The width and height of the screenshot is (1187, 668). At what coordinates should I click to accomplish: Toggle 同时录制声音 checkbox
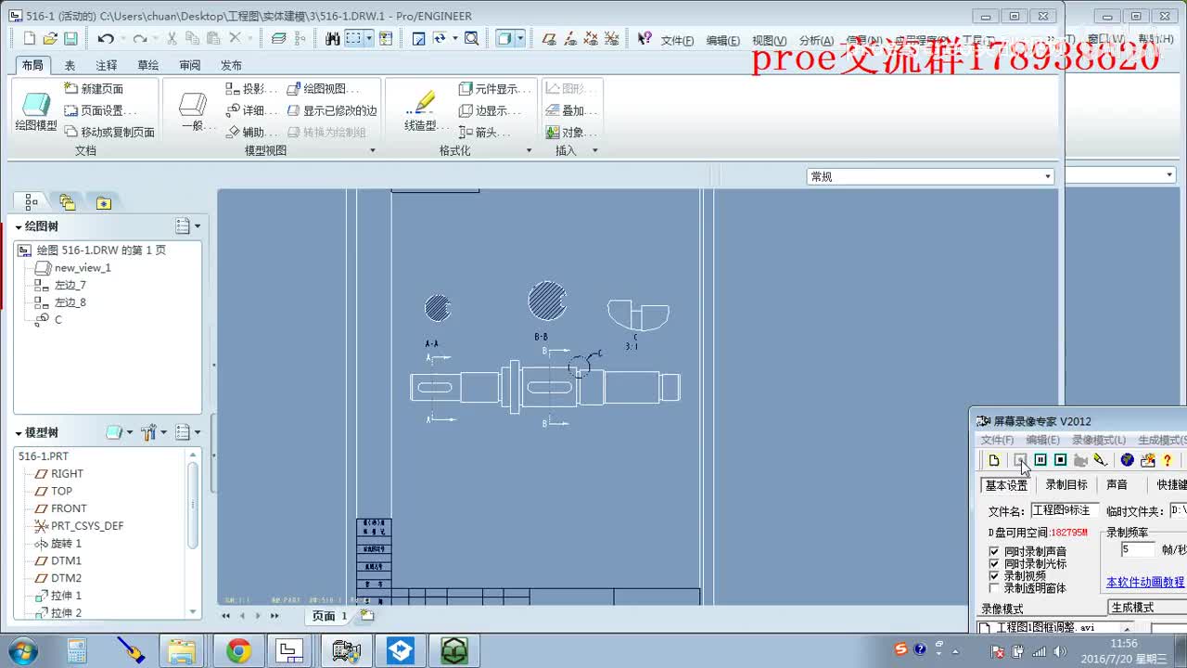[994, 551]
